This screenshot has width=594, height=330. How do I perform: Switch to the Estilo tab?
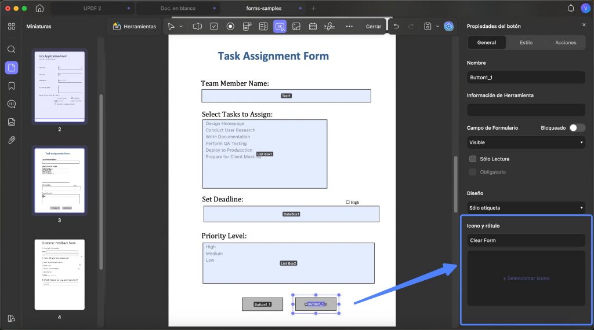[526, 43]
